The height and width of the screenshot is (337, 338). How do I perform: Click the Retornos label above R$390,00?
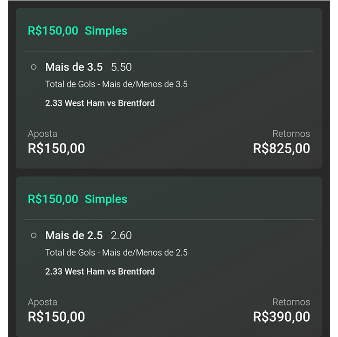click(291, 302)
